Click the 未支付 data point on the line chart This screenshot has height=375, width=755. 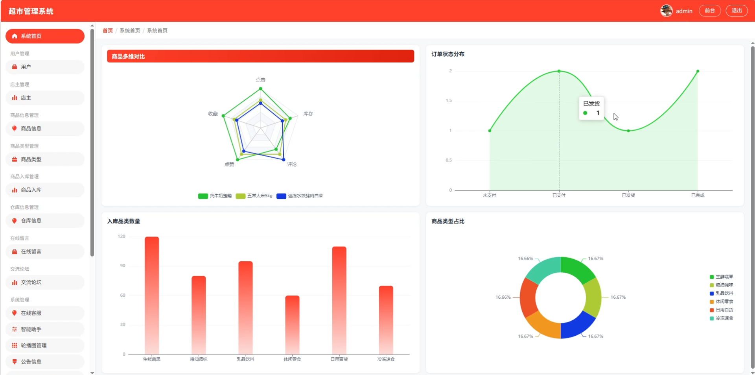[x=490, y=131]
